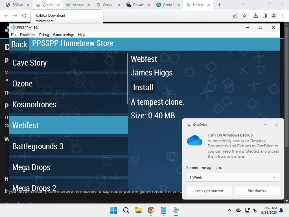Click OneDrive tray cloud icon
The height and width of the screenshot is (217, 289).
238,210
